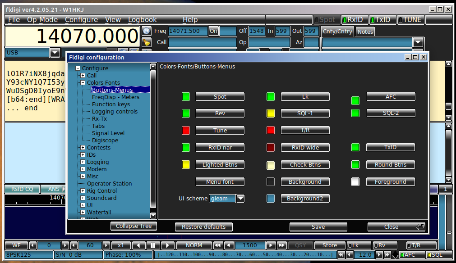Open the Op Mode menu
This screenshot has width=456, height=263.
(42, 19)
